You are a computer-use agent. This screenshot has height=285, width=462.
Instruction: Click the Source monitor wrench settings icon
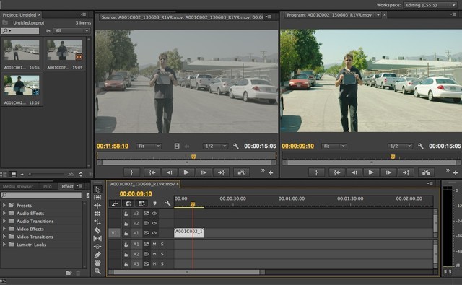point(236,146)
